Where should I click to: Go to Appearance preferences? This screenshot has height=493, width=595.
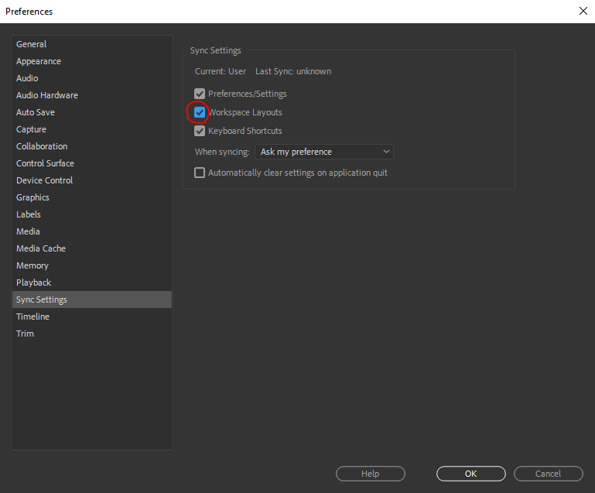coord(39,61)
